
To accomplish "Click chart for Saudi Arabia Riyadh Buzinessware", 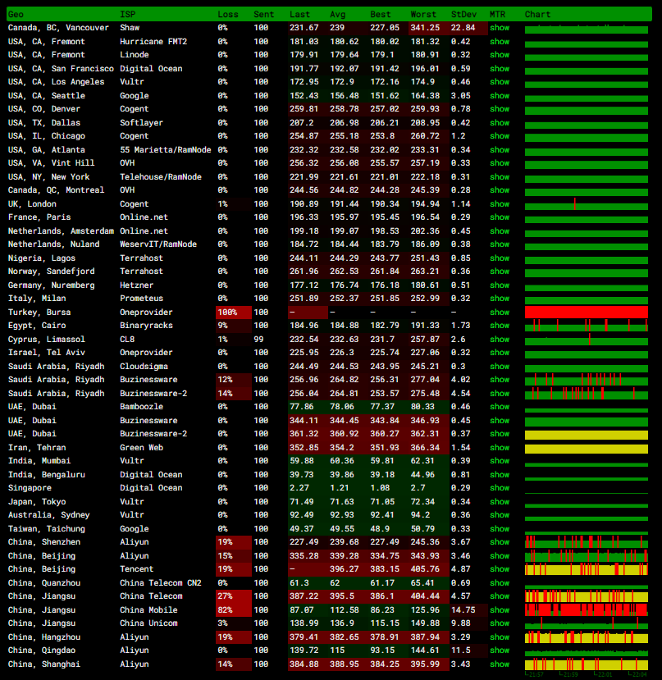I will pos(586,380).
